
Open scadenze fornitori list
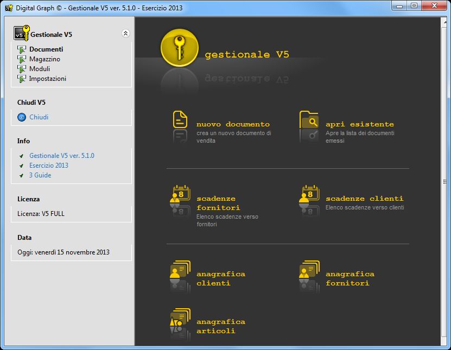(218, 203)
